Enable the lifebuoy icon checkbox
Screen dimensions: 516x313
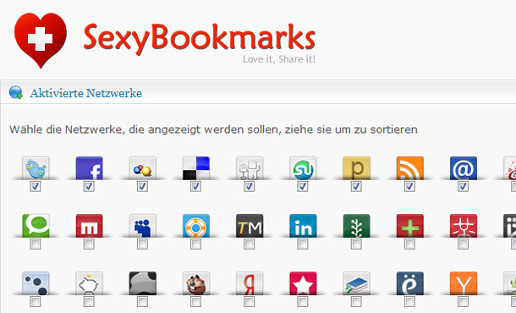(x=195, y=244)
